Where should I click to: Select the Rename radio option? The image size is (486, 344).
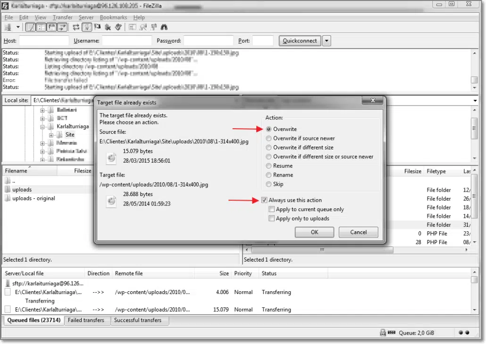point(268,175)
